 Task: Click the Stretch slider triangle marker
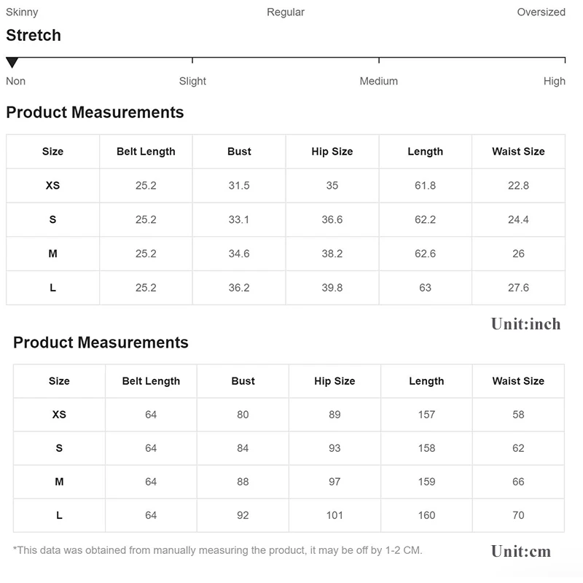12,63
